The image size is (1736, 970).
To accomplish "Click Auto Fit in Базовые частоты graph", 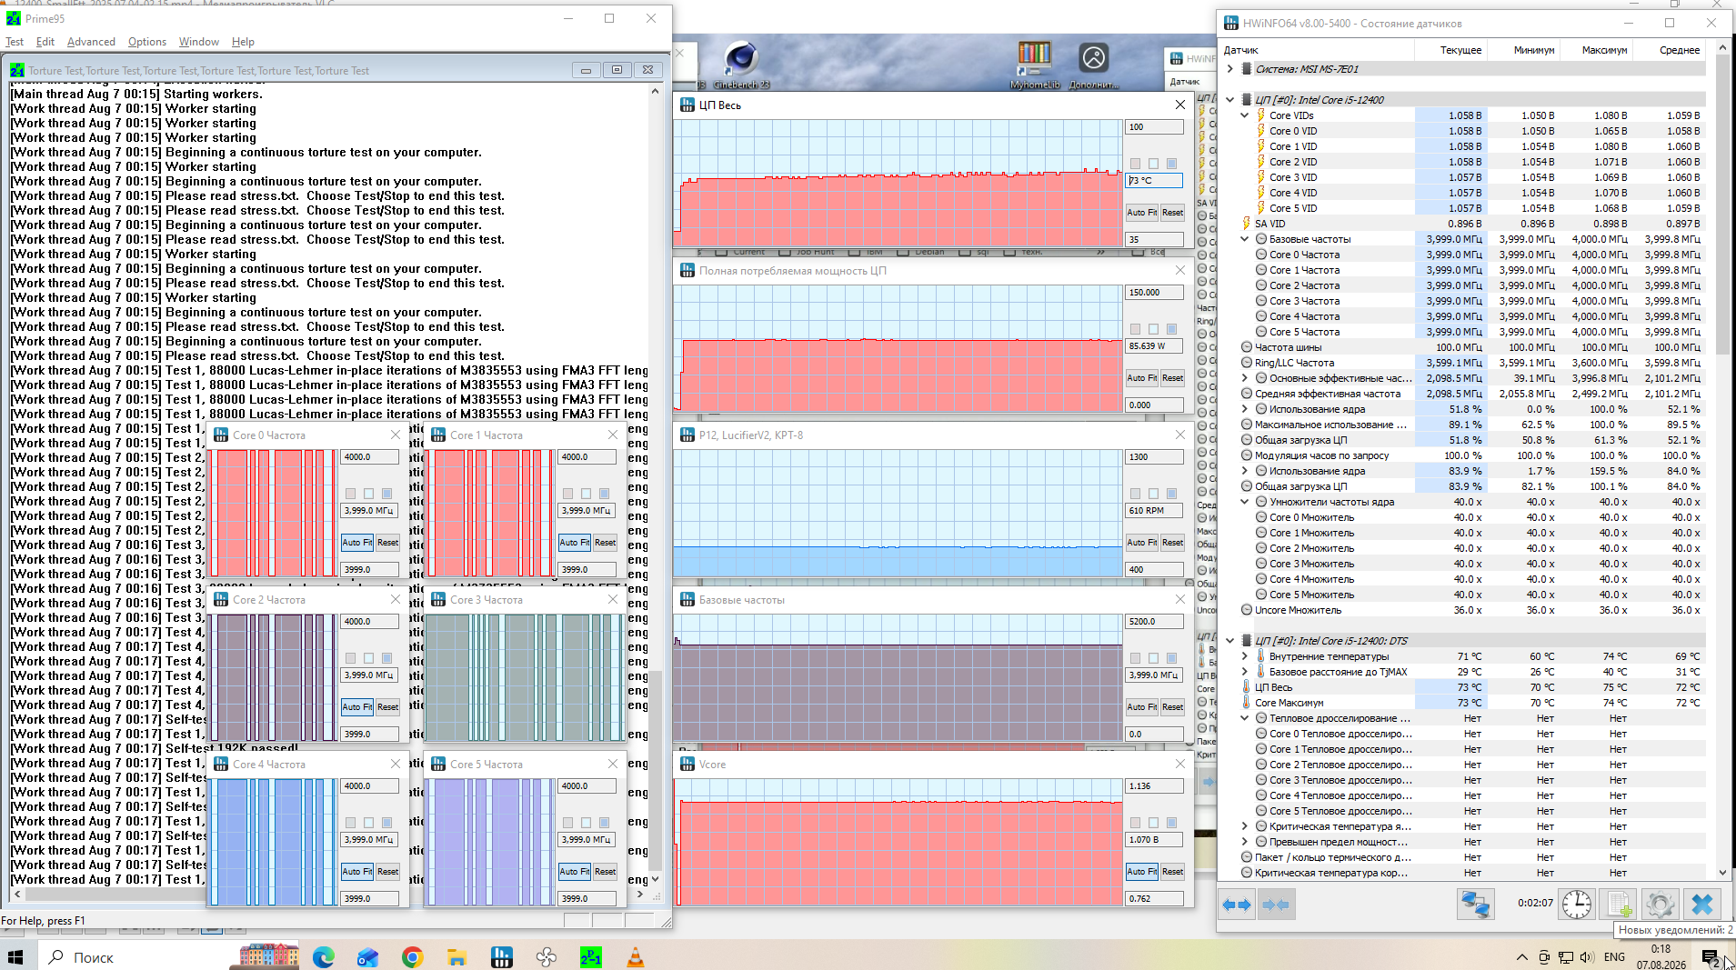I will pos(1142,707).
